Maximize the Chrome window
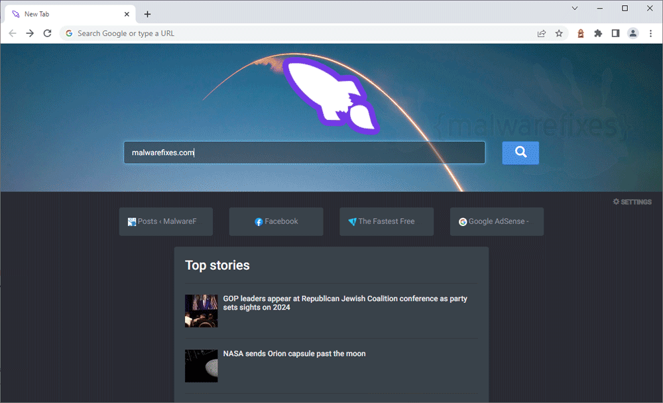Screen dimensions: 663x403 coord(625,8)
